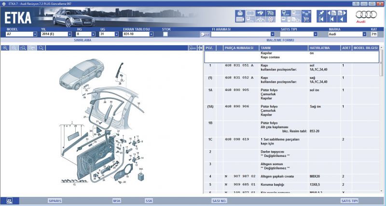
Task: Click the car thumbnail in the illustration
Action: coord(82,74)
